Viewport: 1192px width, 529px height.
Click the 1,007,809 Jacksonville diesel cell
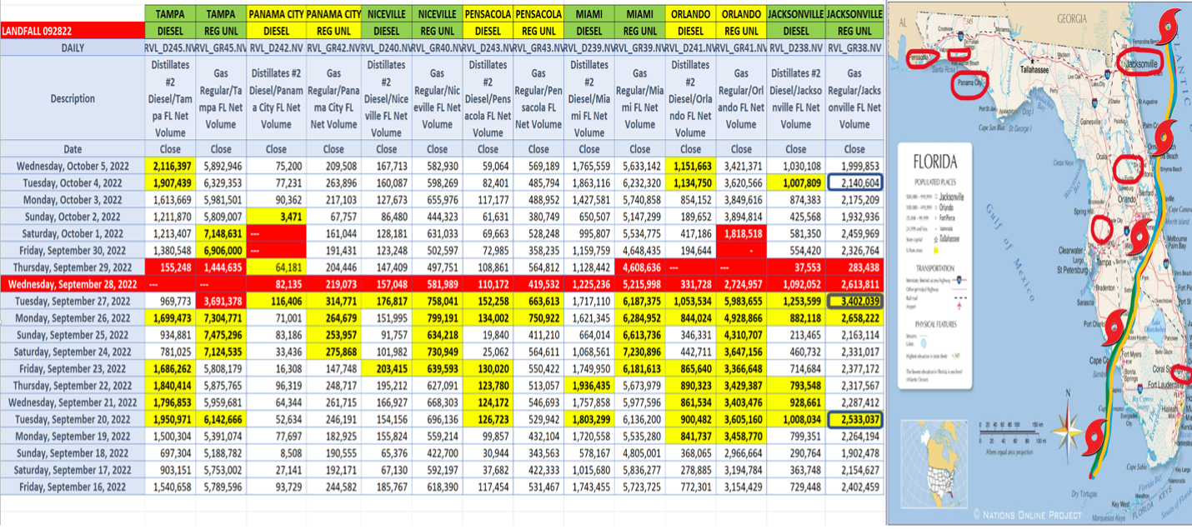[x=795, y=182]
